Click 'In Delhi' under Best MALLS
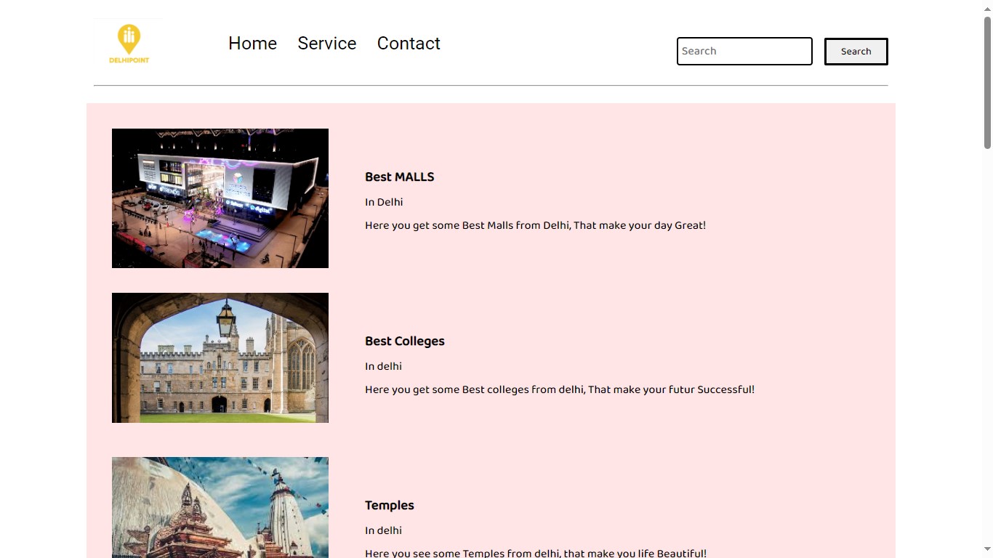Screen dimensions: 993x558 (x=384, y=203)
